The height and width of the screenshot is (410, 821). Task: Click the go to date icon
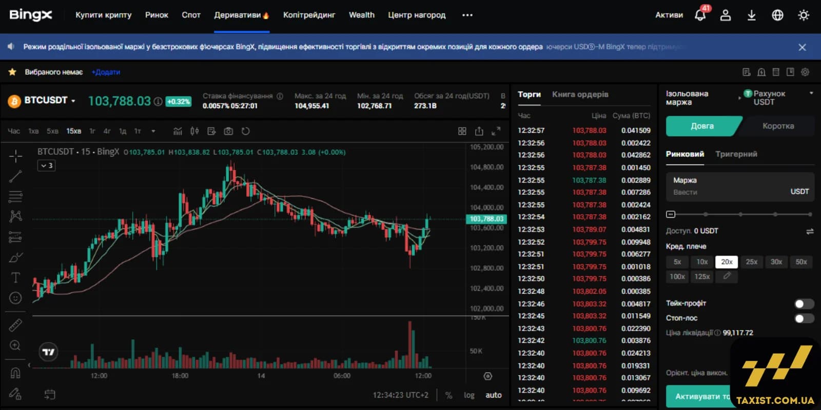50,395
